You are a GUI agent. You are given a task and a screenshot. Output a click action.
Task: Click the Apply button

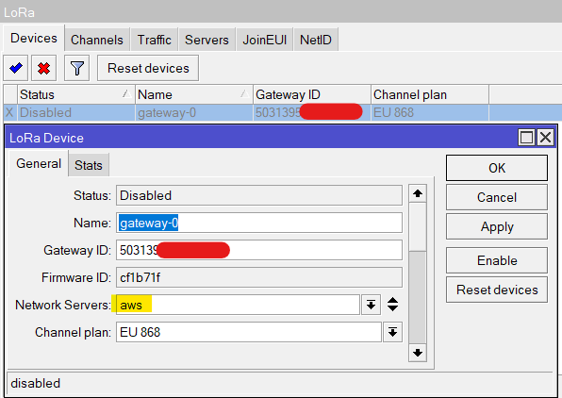pyautogui.click(x=497, y=226)
